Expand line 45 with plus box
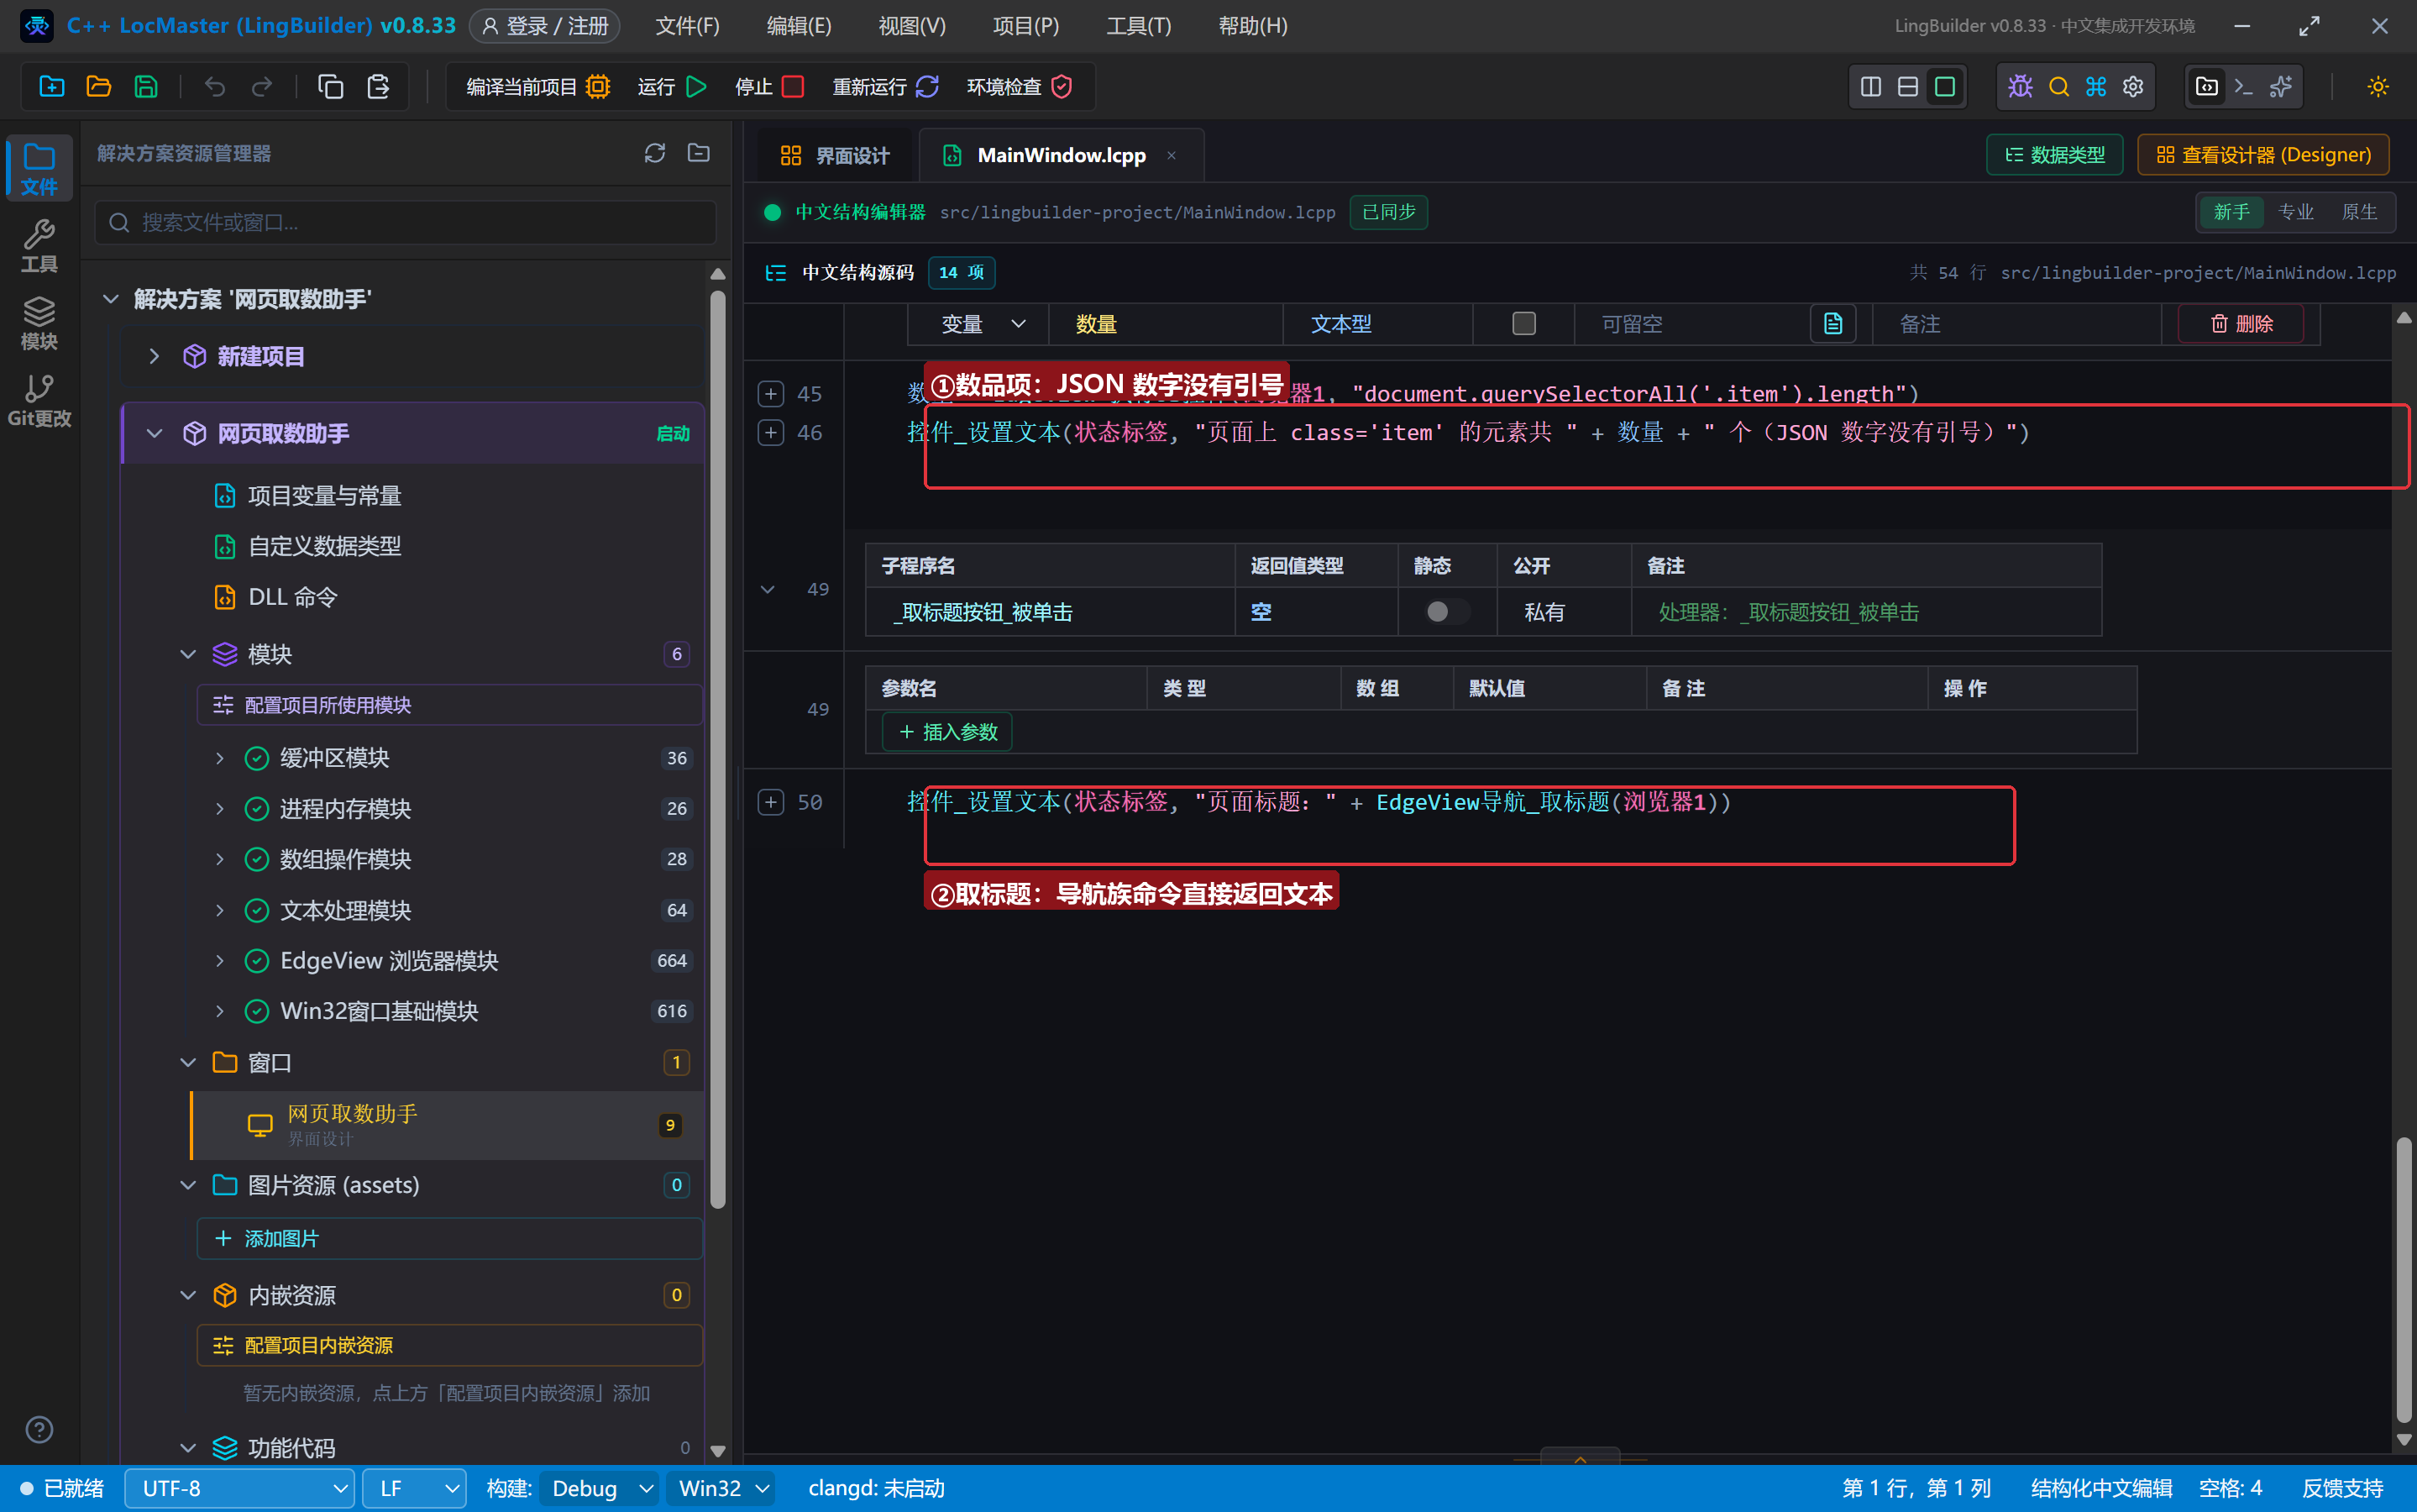Image resolution: width=2417 pixels, height=1512 pixels. [x=769, y=394]
